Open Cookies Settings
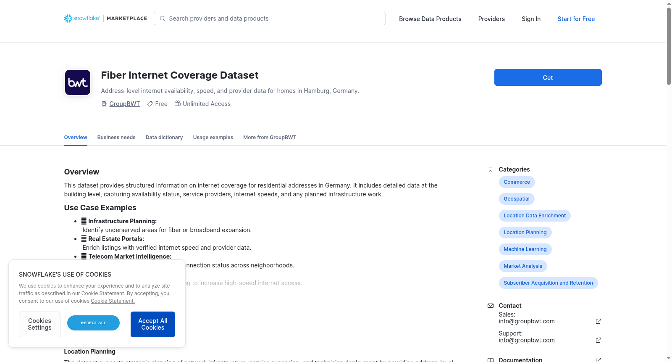The width and height of the screenshot is (672, 362). (x=39, y=324)
